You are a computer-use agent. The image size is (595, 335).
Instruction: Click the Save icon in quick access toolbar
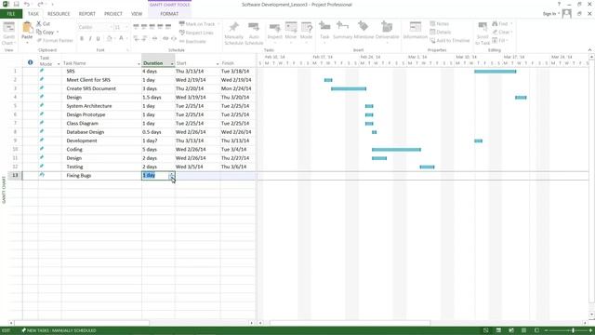(17, 4)
